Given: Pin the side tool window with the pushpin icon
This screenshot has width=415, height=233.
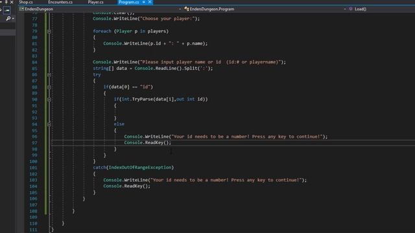Looking at the screenshot, I should pyautogui.click(x=6, y=2).
